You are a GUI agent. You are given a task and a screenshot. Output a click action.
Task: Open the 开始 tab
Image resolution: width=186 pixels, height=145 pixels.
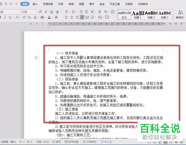[x=25, y=4]
